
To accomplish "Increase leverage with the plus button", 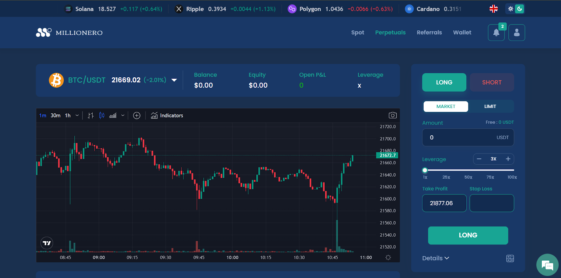I will [508, 159].
